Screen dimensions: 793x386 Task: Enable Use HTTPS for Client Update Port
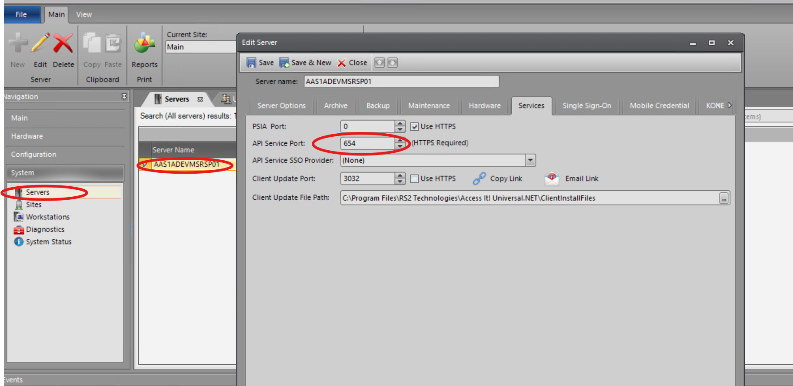coord(414,179)
